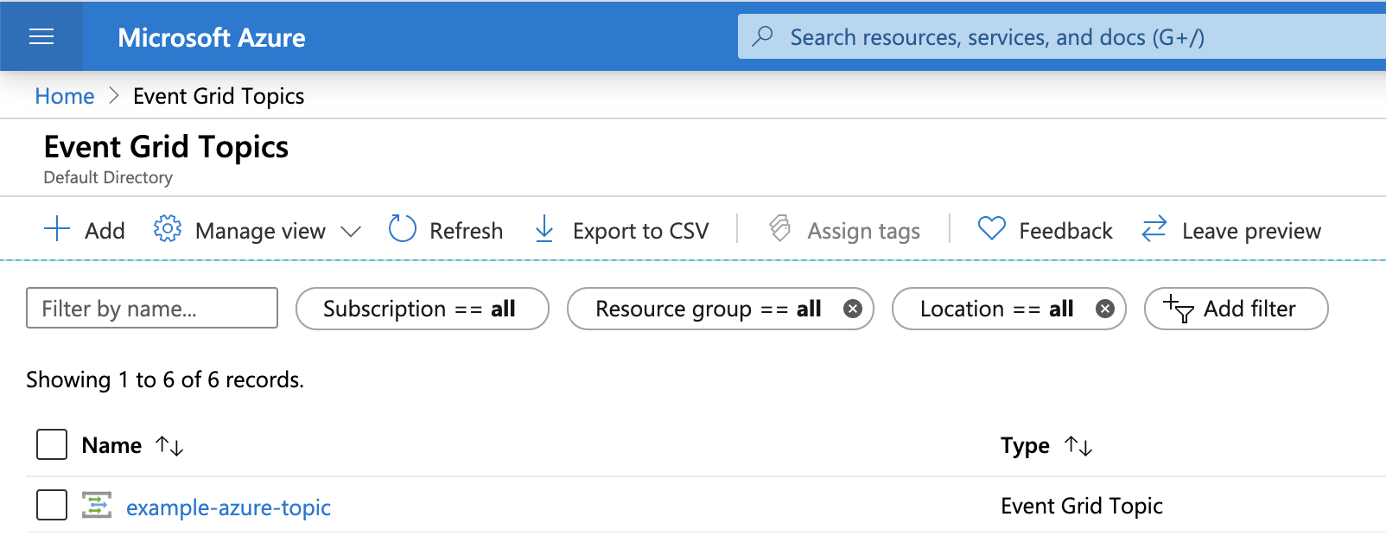1386x536 pixels.
Task: Click the Add filter button text
Action: [1249, 309]
